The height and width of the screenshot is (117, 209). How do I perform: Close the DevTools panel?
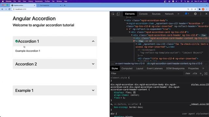[x=206, y=14]
